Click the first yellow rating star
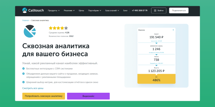215x107 pixels. [51, 28]
